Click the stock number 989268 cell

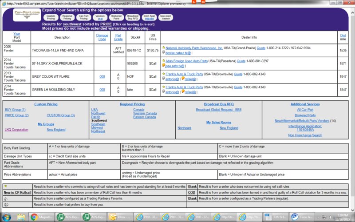pyautogui.click(x=135, y=63)
